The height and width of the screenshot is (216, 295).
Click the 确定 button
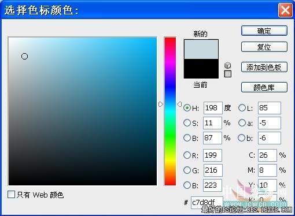264,31
